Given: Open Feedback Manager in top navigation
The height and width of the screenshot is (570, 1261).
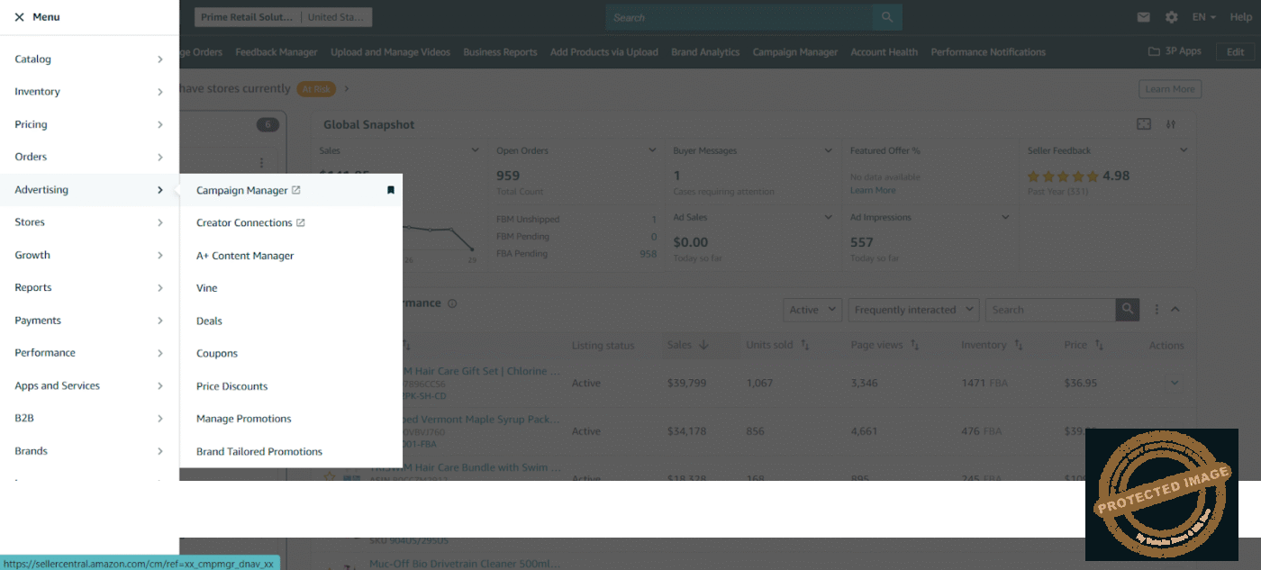Looking at the screenshot, I should point(277,52).
